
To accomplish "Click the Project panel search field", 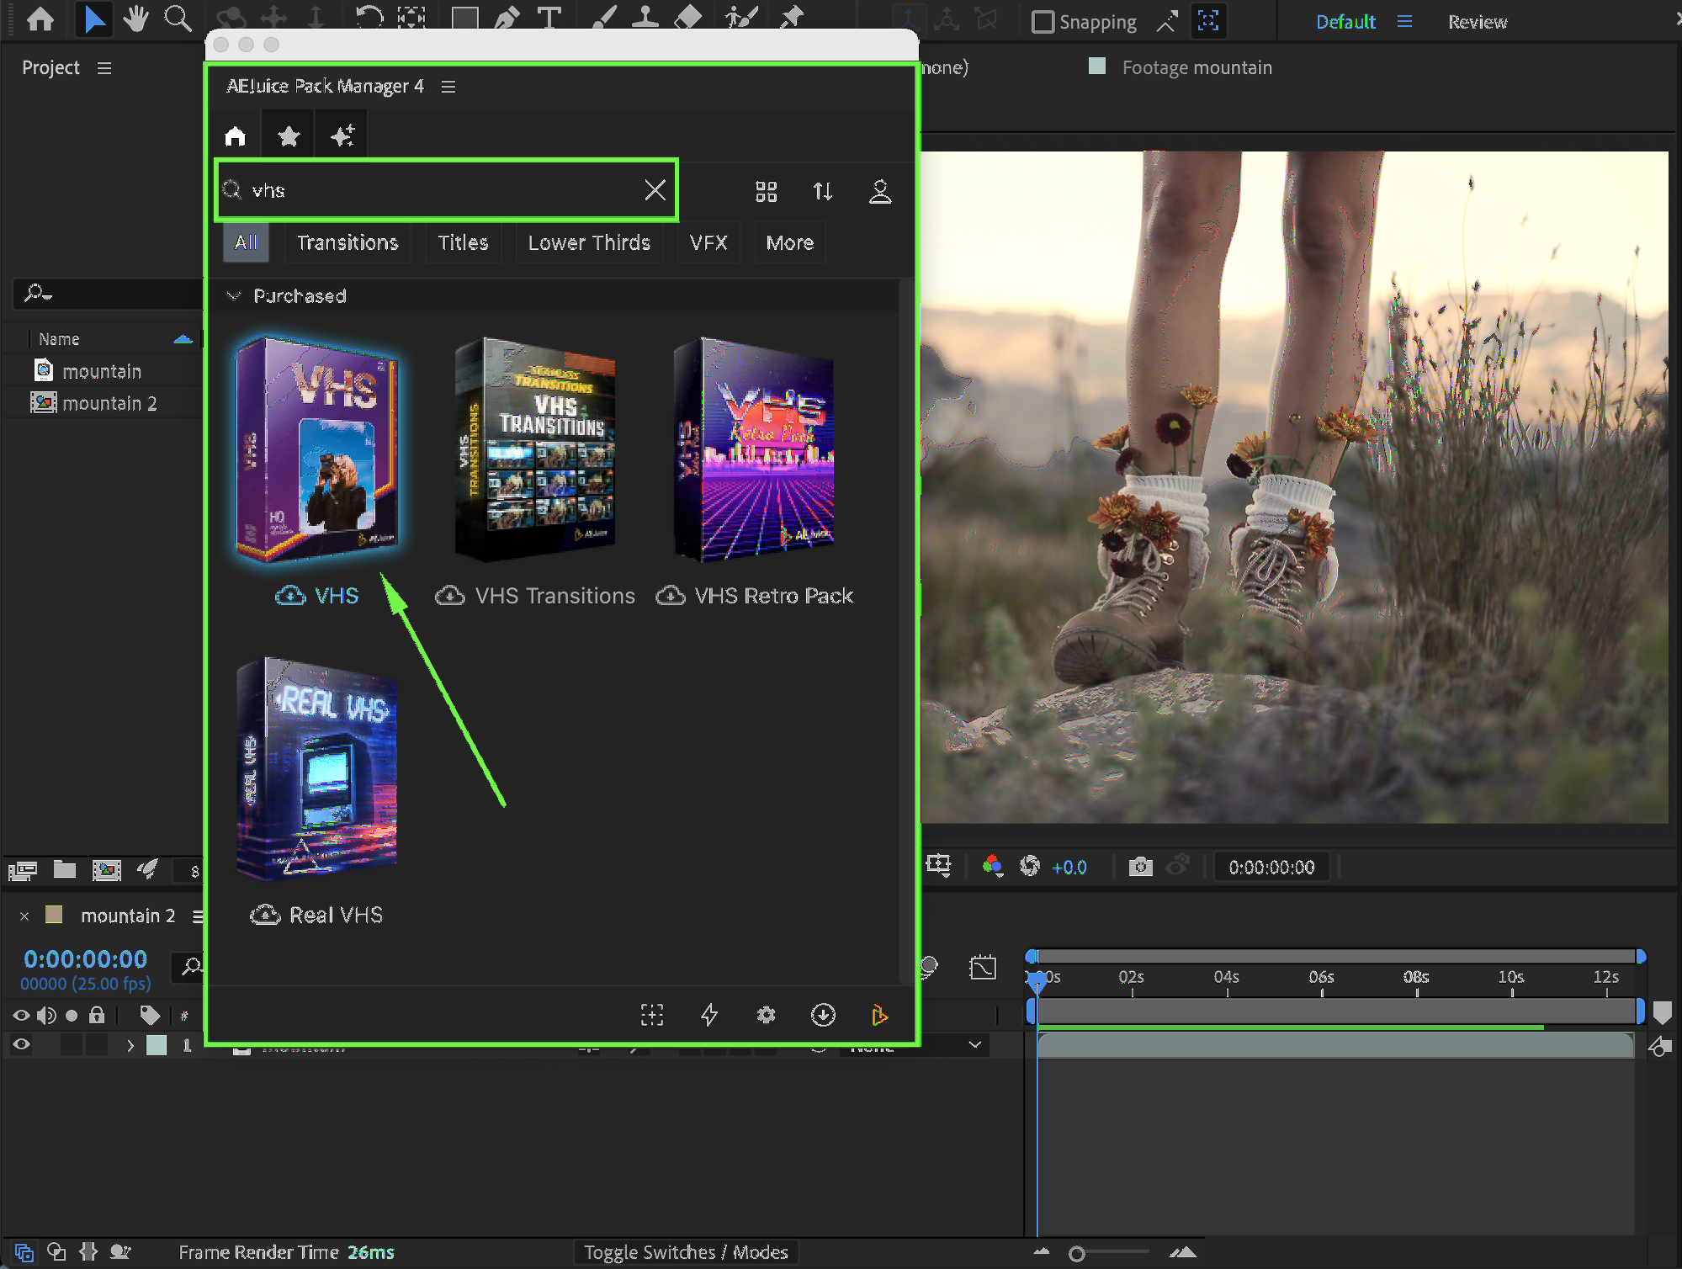I will [x=108, y=294].
